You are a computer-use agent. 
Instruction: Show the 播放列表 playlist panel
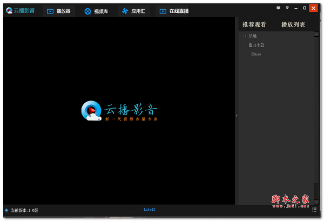click(293, 25)
